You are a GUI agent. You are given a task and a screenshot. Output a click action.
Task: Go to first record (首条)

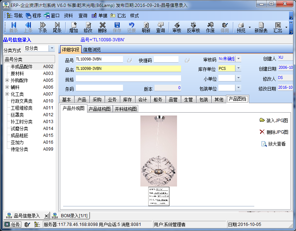tap(13, 28)
